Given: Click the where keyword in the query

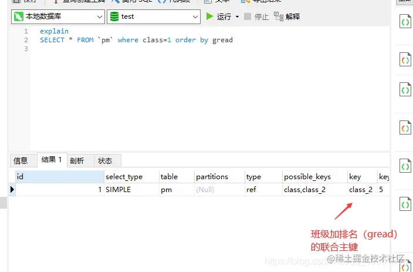Looking at the screenshot, I should tap(128, 40).
